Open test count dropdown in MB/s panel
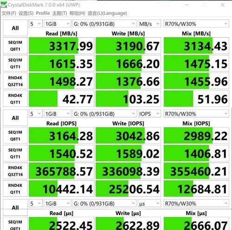Screen dimensions: 232x230 click(x=35, y=24)
